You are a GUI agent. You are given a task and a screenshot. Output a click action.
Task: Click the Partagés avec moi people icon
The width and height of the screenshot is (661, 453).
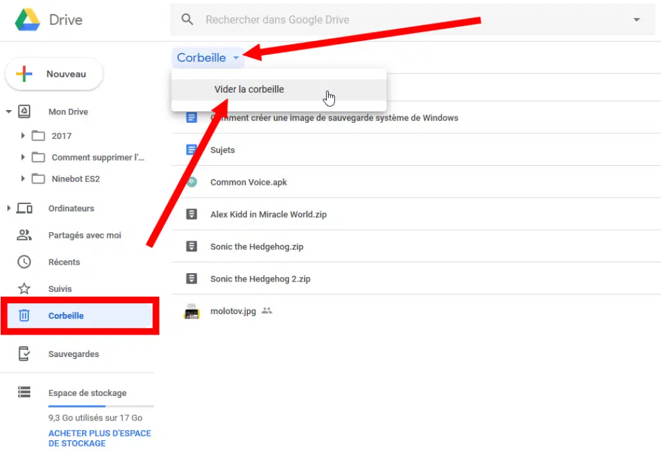pyautogui.click(x=24, y=235)
